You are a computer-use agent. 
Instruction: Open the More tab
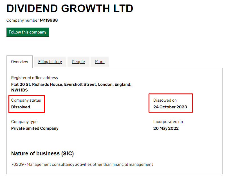click(100, 62)
